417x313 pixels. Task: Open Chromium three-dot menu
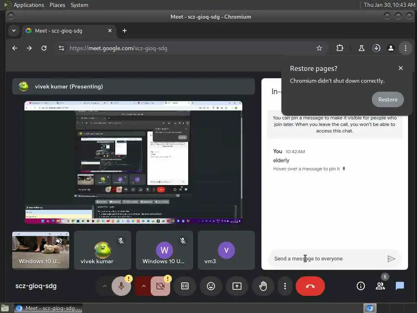[x=405, y=48]
